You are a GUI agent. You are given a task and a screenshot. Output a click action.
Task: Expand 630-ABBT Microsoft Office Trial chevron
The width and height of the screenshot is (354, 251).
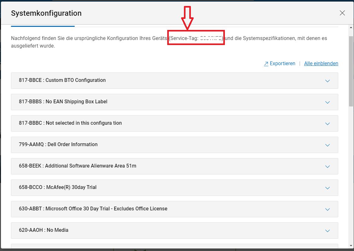click(327, 209)
